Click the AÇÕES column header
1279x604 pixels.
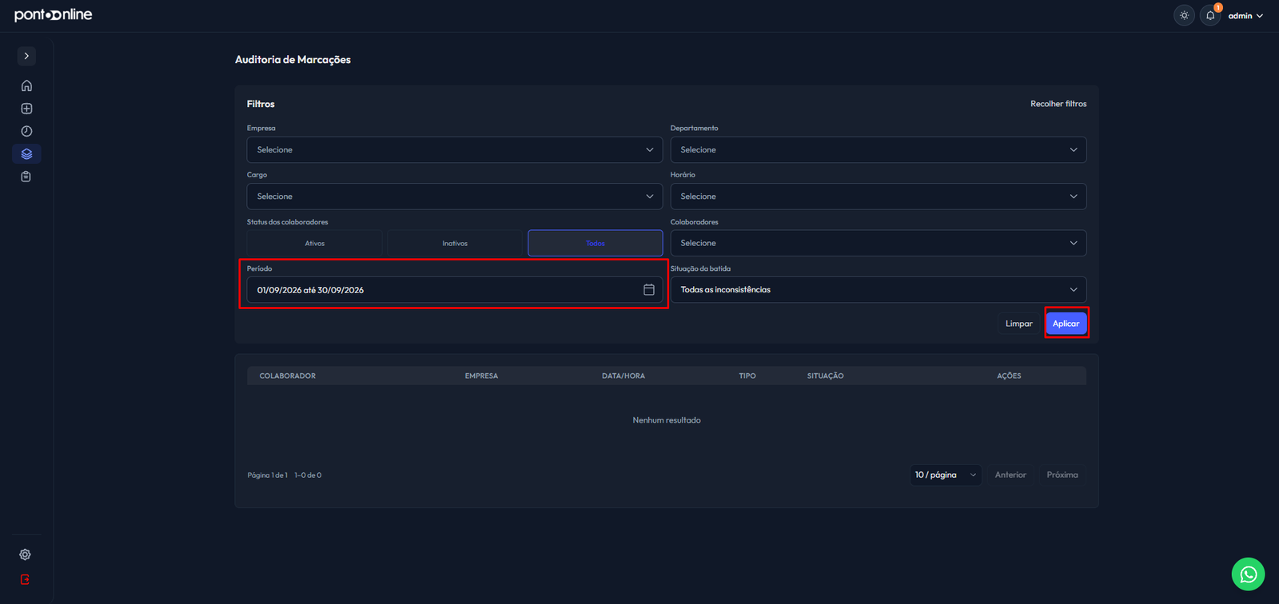1009,376
